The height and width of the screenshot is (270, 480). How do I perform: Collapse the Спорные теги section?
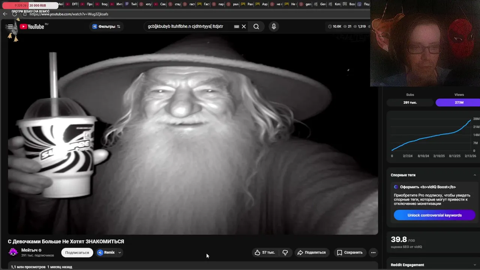[x=475, y=175]
